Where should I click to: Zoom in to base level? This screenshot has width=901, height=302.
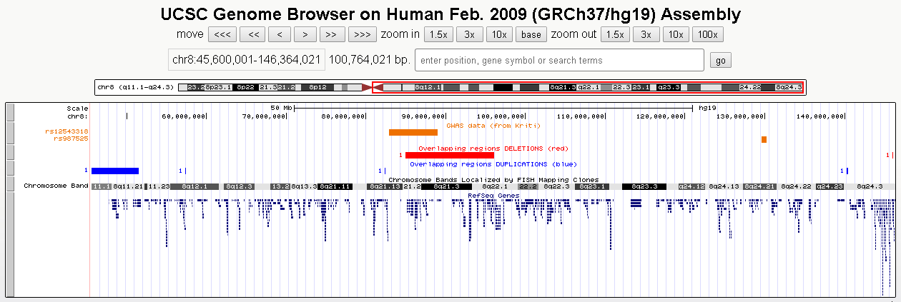point(531,34)
